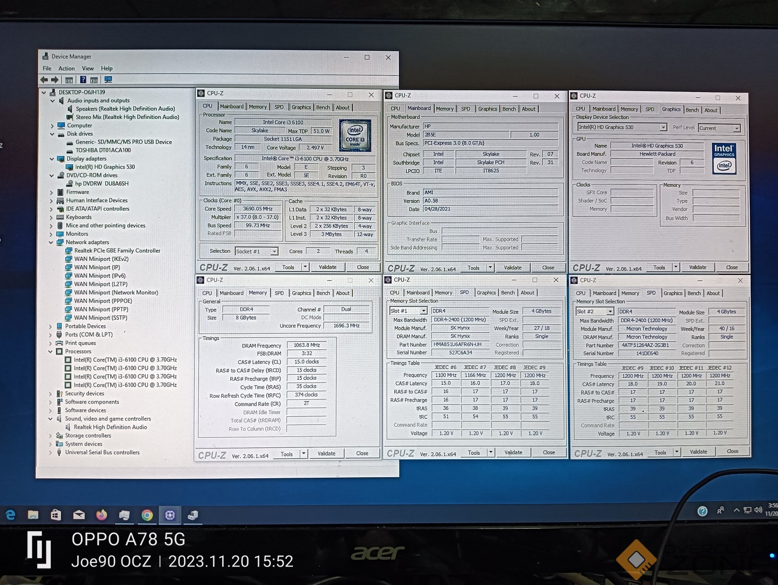Viewport: 778px width, 585px height.
Task: Collapse the Disk drives category
Action: pyautogui.click(x=52, y=134)
